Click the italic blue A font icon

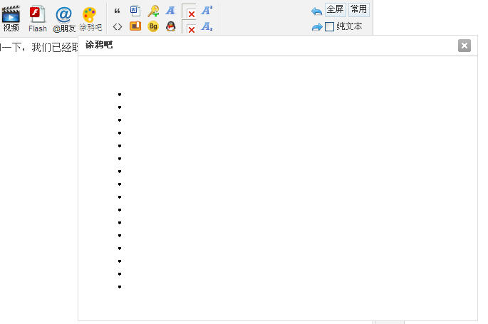171,11
